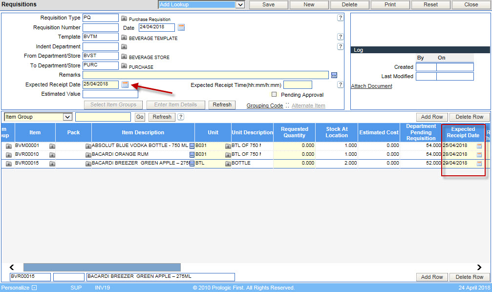Click Personalize toggle icon in status bar
The image size is (492, 292).
[34, 288]
